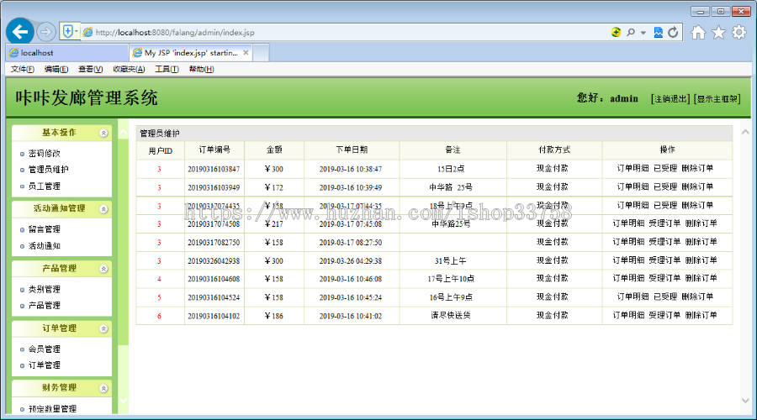Select amount cell ¥217
Viewport: 757px width, 420px height.
click(273, 223)
